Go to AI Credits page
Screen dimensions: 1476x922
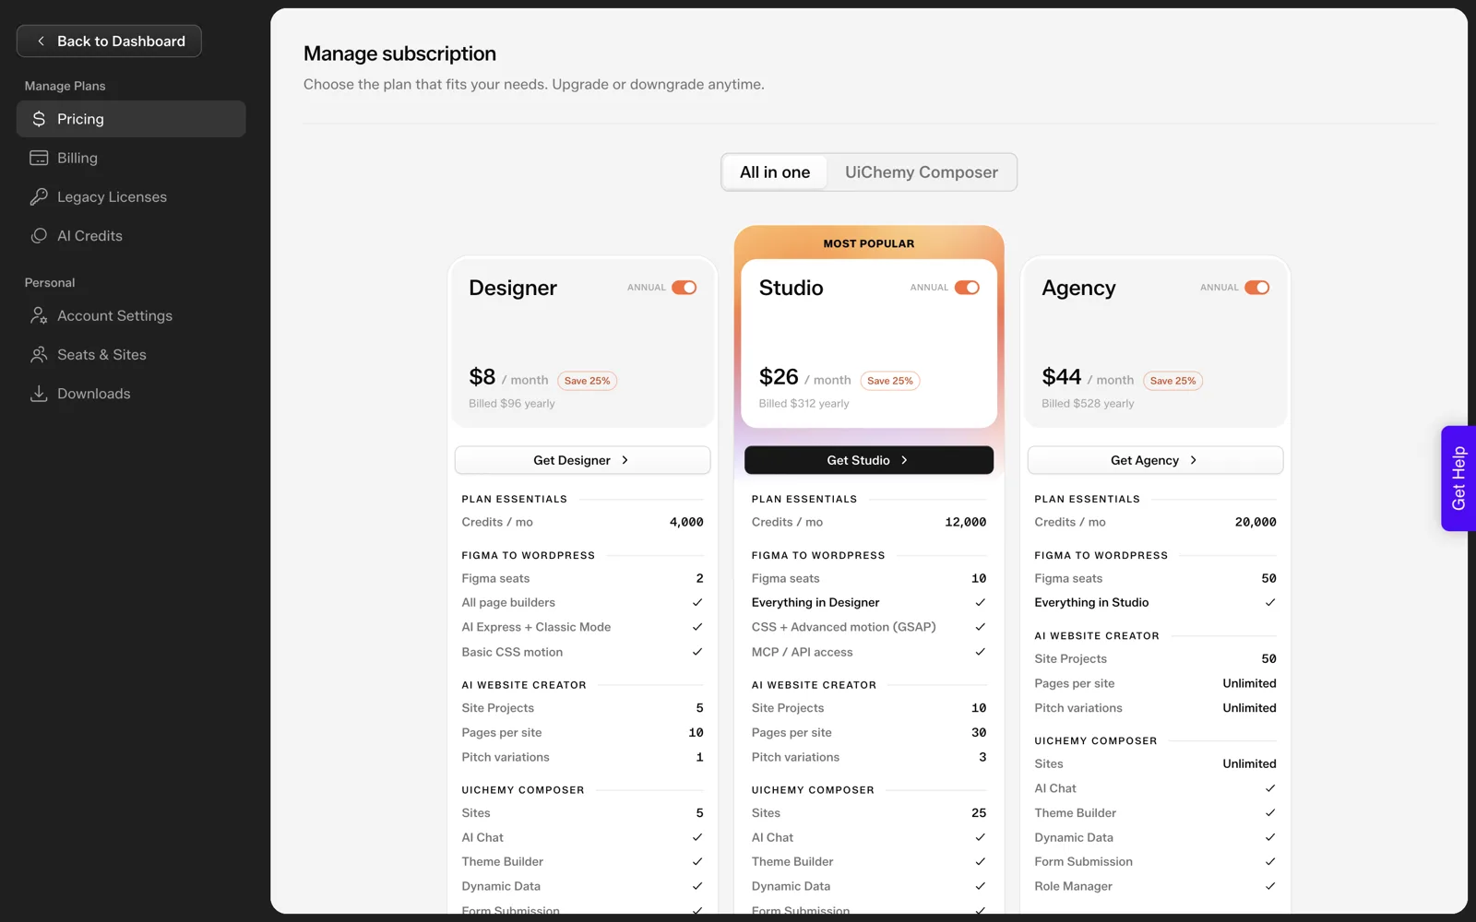pyautogui.click(x=131, y=235)
